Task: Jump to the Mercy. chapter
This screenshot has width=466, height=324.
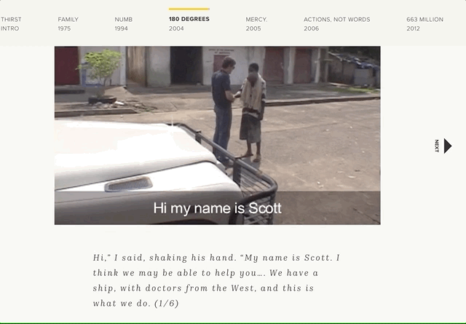Action: [x=256, y=24]
